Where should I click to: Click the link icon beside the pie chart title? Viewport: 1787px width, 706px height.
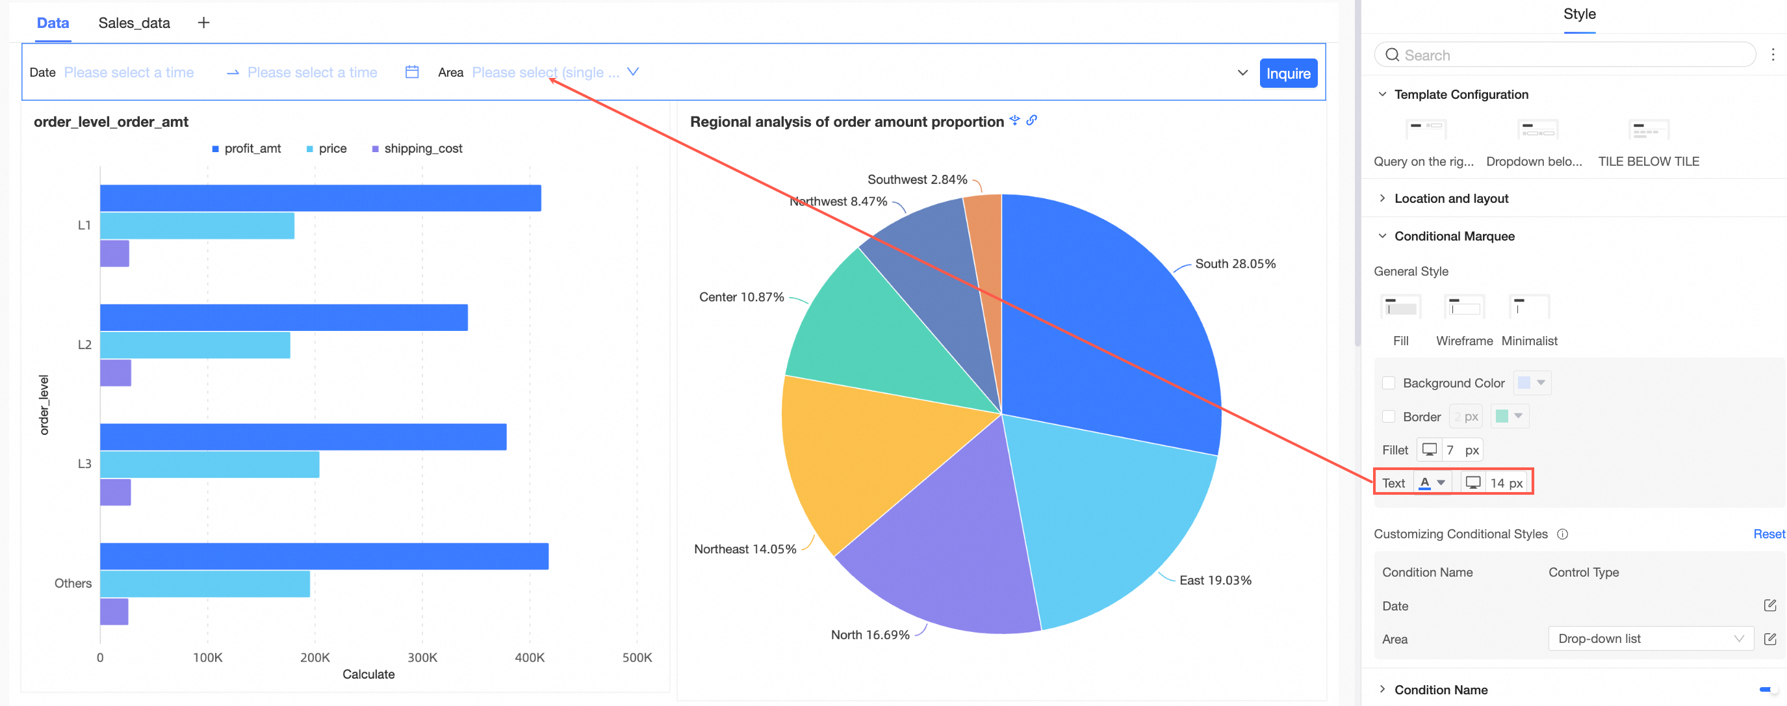tap(1031, 120)
